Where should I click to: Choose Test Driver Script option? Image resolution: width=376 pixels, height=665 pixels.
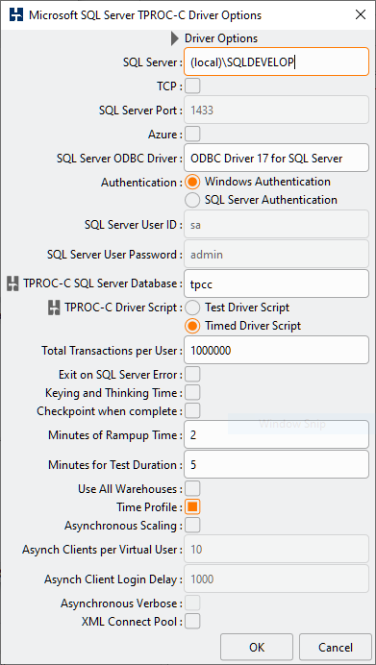pyautogui.click(x=192, y=308)
